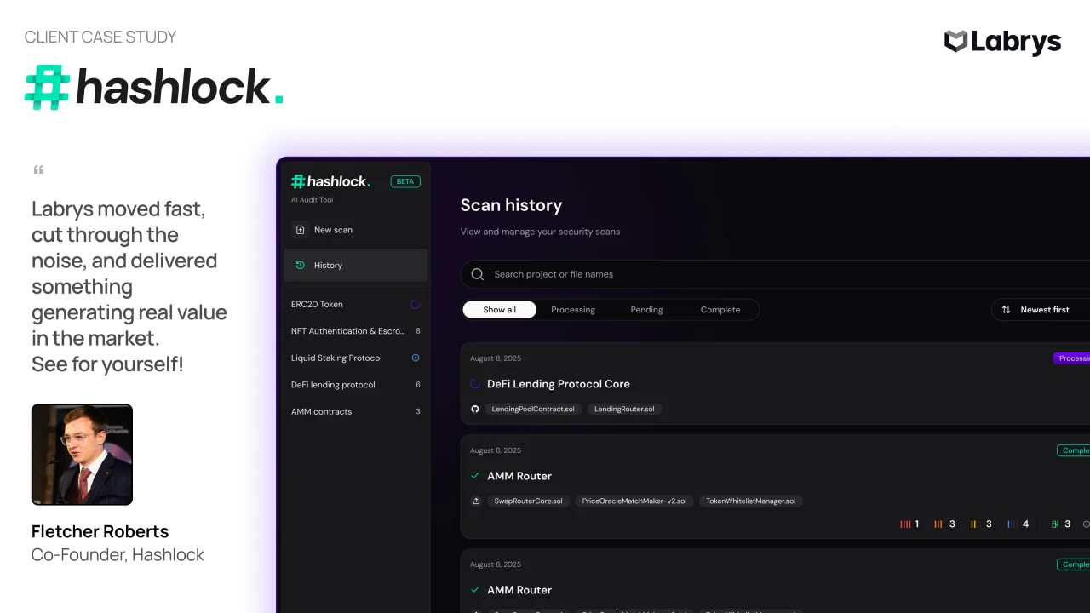Click the TokenWhitelistManager.sol file chip
1090x613 pixels.
point(751,501)
